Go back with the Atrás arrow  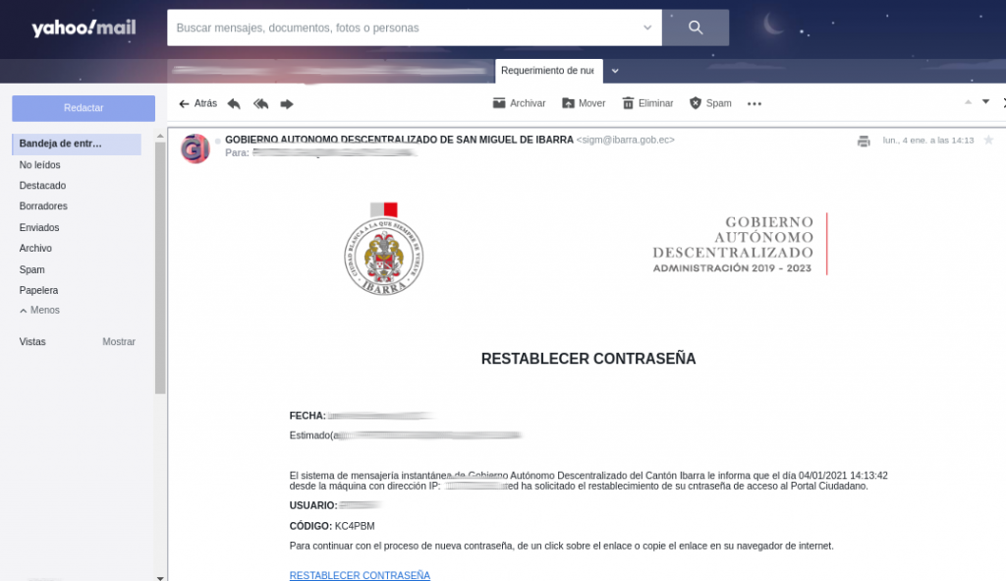point(197,103)
